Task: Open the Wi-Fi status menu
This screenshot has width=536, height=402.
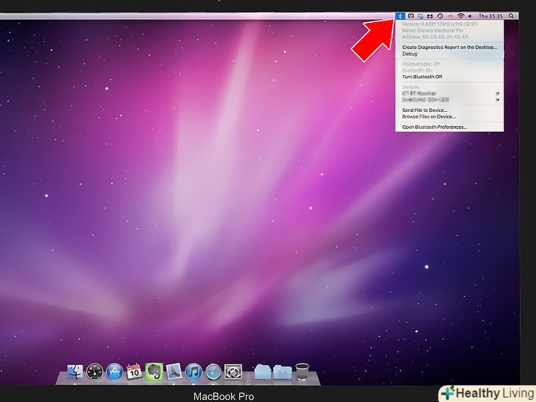Action: tap(461, 15)
